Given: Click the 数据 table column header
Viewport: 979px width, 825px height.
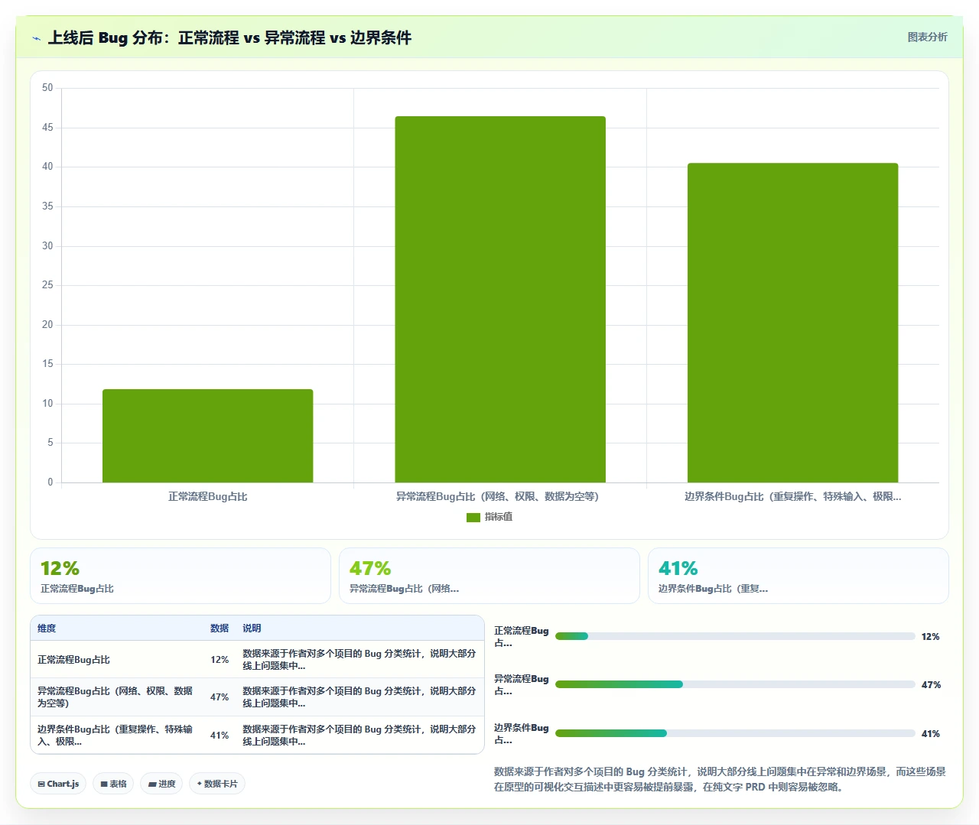Looking at the screenshot, I should (x=220, y=628).
